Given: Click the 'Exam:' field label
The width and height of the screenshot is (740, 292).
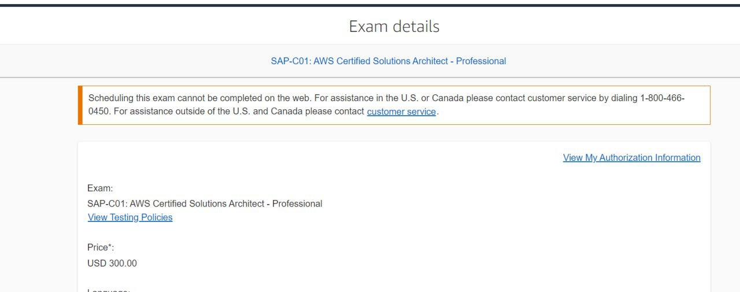Looking at the screenshot, I should pyautogui.click(x=100, y=188).
